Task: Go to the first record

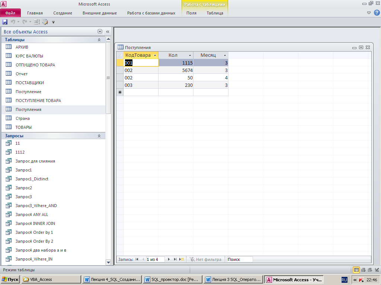Action: [x=137, y=259]
